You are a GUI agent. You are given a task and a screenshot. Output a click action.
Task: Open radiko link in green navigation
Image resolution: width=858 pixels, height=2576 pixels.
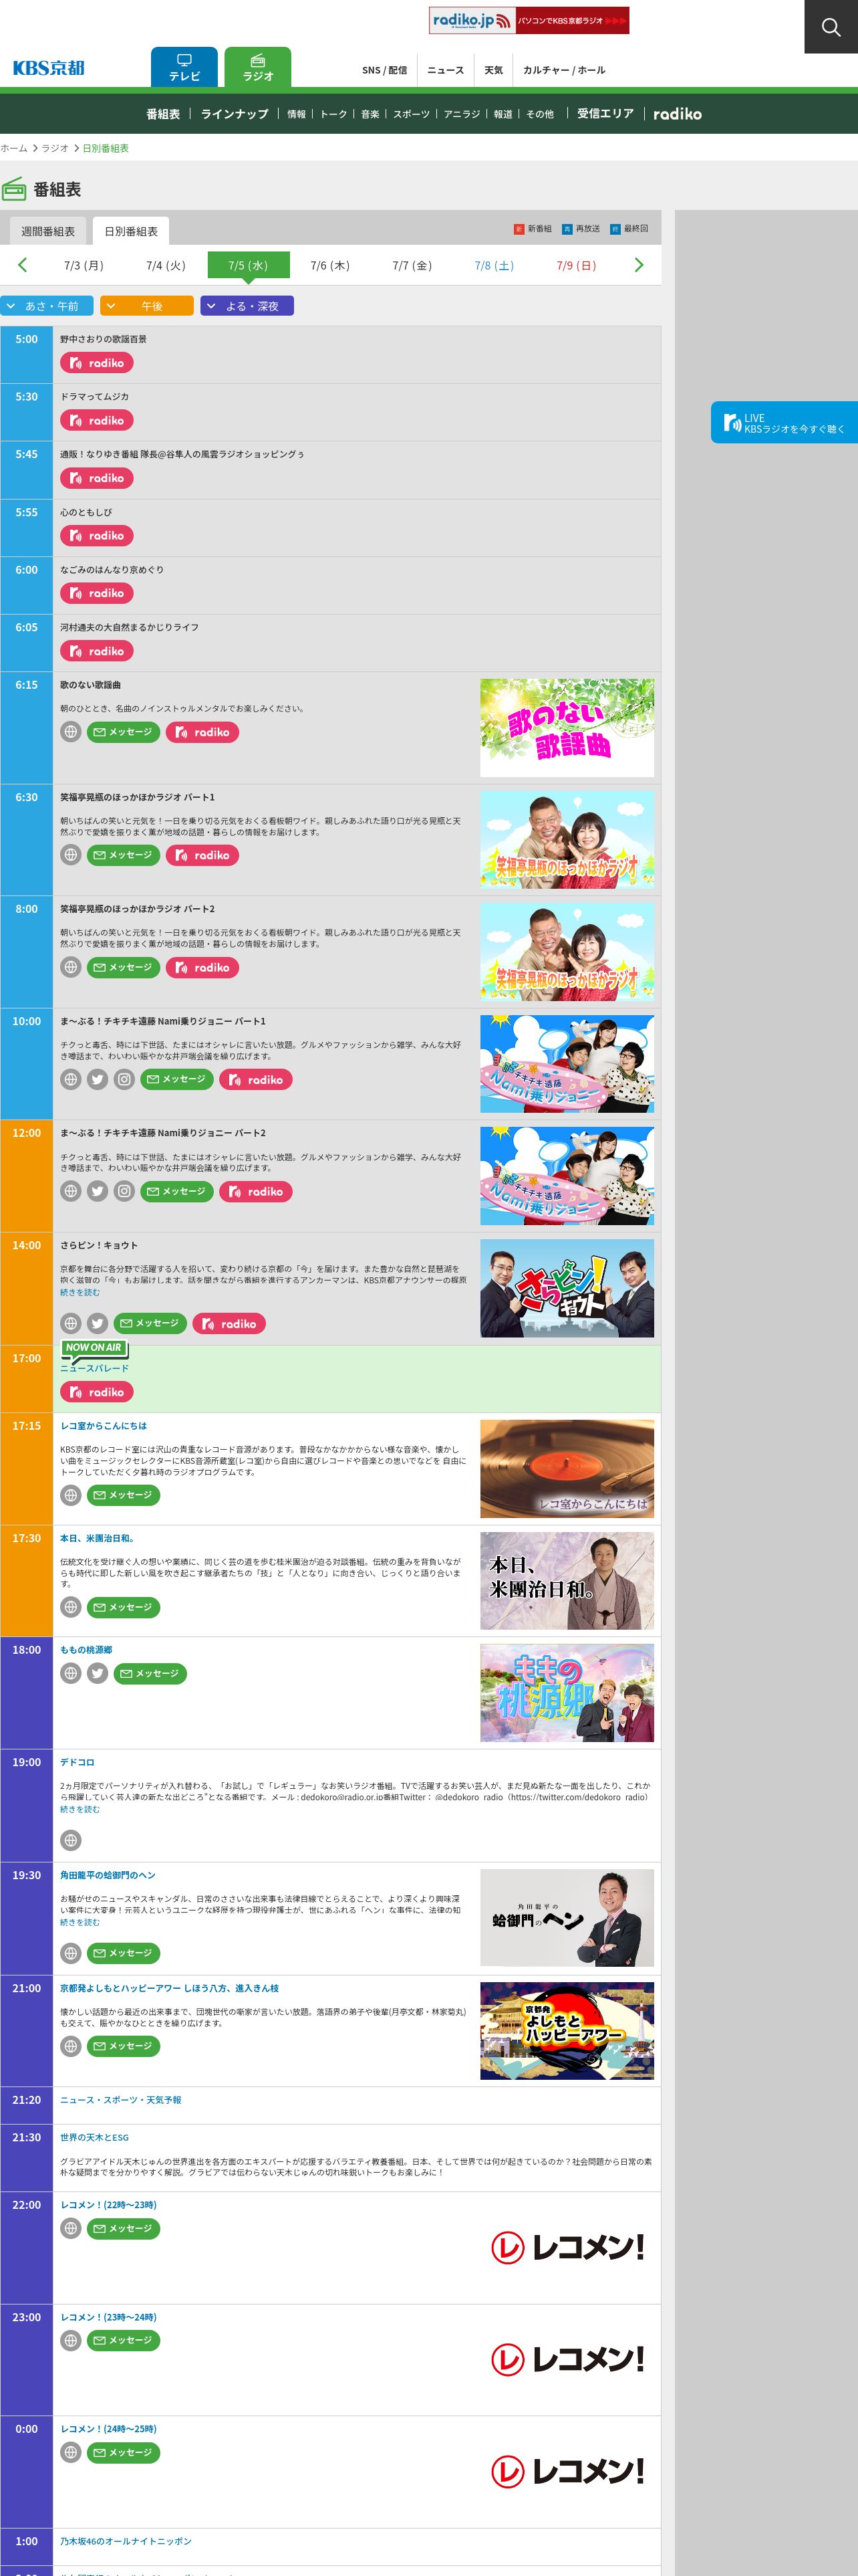pos(677,114)
